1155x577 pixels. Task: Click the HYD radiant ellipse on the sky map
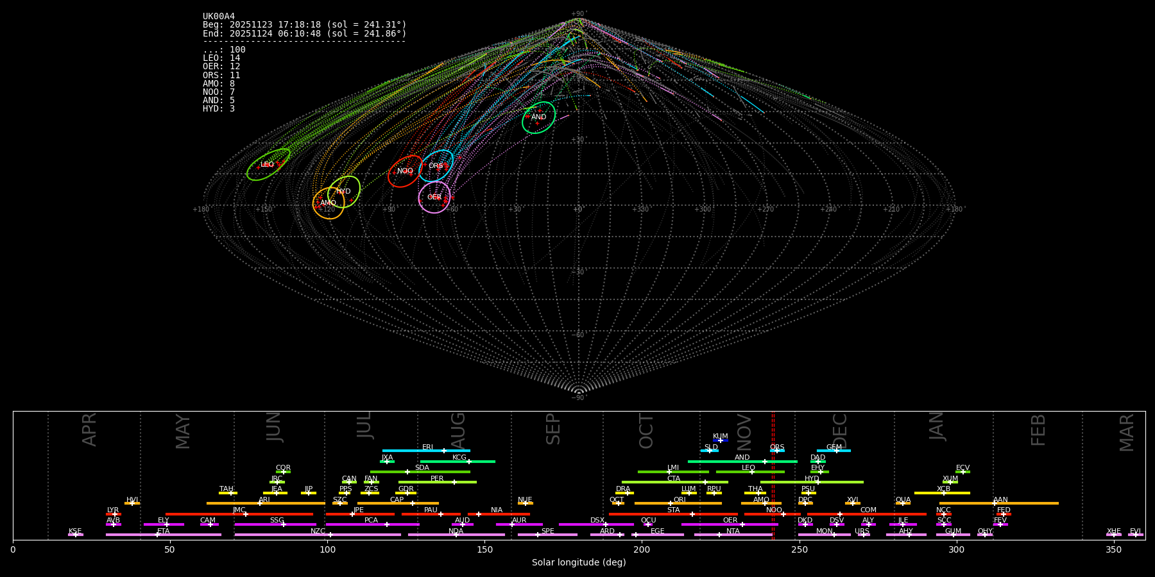point(344,192)
